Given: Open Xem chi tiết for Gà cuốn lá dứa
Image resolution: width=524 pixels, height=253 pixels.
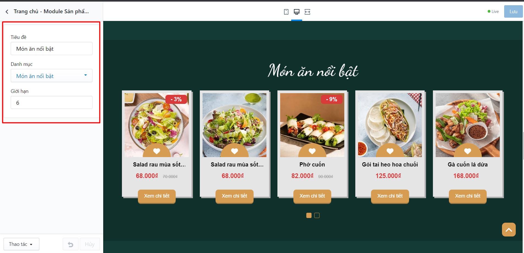Looking at the screenshot, I should [468, 196].
